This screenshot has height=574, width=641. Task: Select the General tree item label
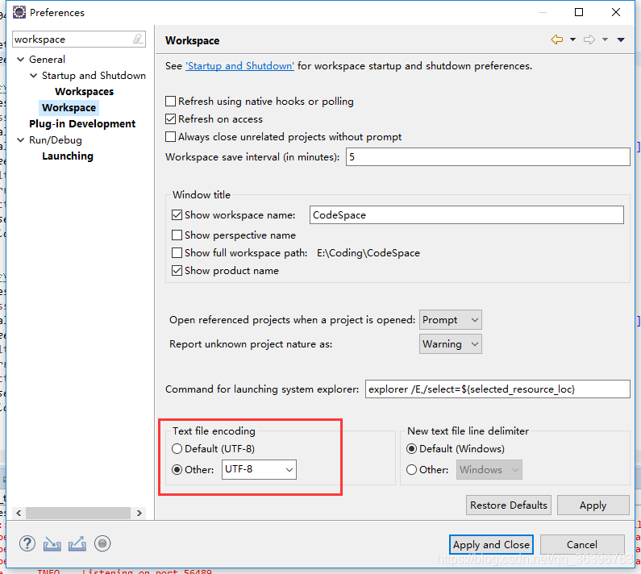[x=47, y=60]
